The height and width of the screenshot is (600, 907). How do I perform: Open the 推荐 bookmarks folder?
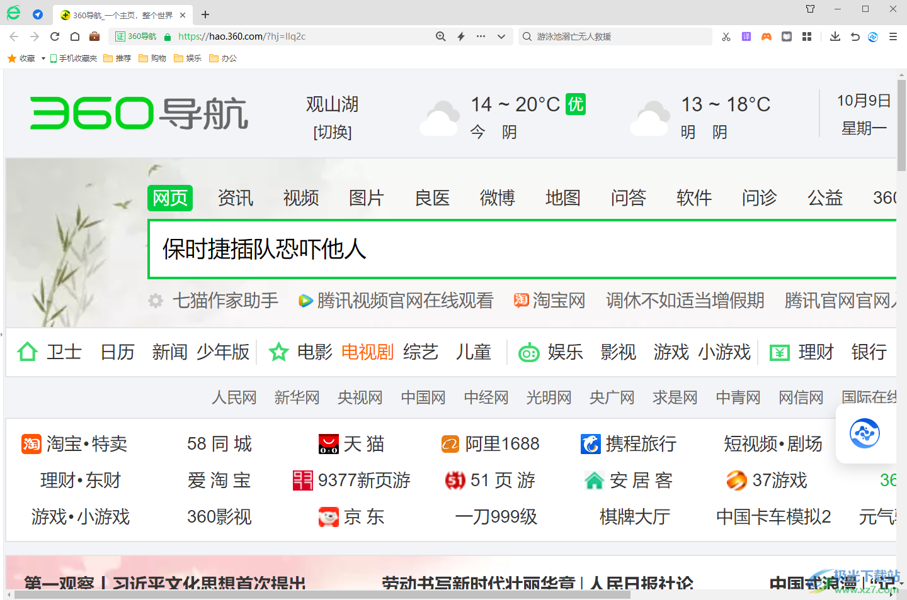(117, 58)
